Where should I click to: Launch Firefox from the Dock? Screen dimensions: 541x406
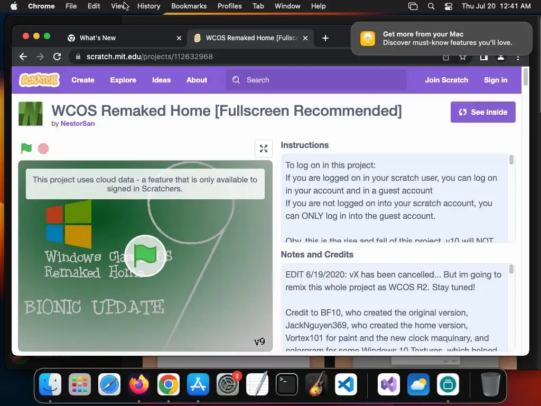click(x=139, y=384)
